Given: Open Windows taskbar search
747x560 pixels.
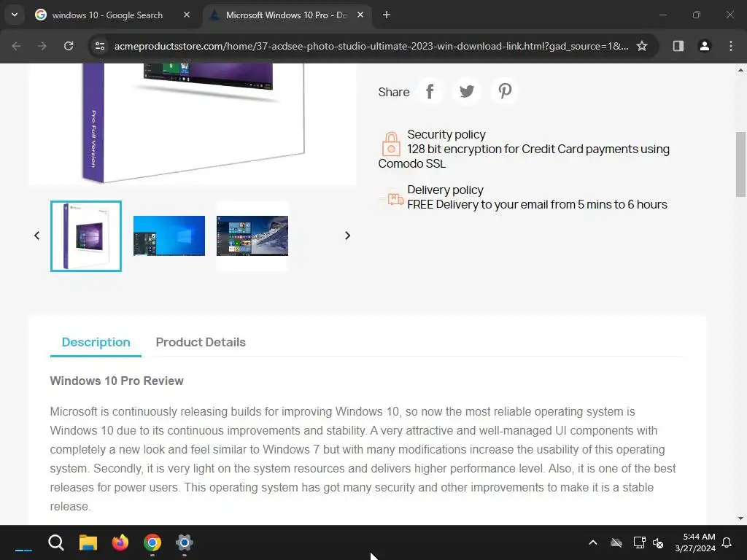Looking at the screenshot, I should tap(56, 542).
